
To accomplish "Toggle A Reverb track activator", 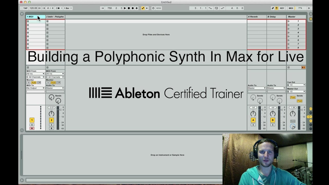I will (x=253, y=120).
